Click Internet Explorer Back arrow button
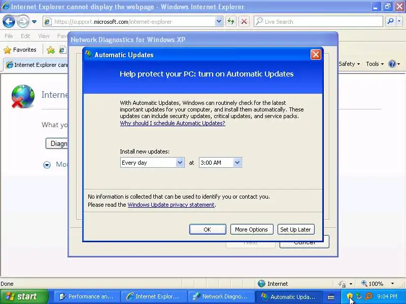The height and width of the screenshot is (304, 406). [x=9, y=22]
